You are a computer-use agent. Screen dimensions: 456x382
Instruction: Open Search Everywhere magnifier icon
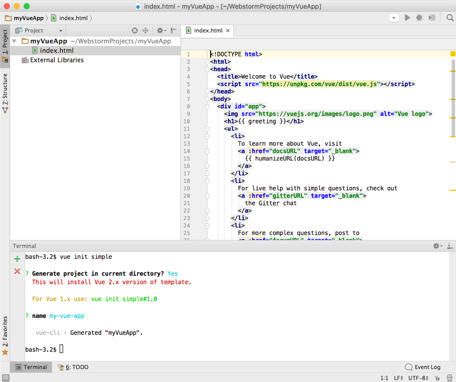tap(450, 18)
